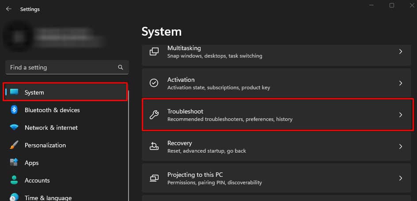Open Recovery via its chevron arrow
The image size is (417, 201).
(x=401, y=146)
